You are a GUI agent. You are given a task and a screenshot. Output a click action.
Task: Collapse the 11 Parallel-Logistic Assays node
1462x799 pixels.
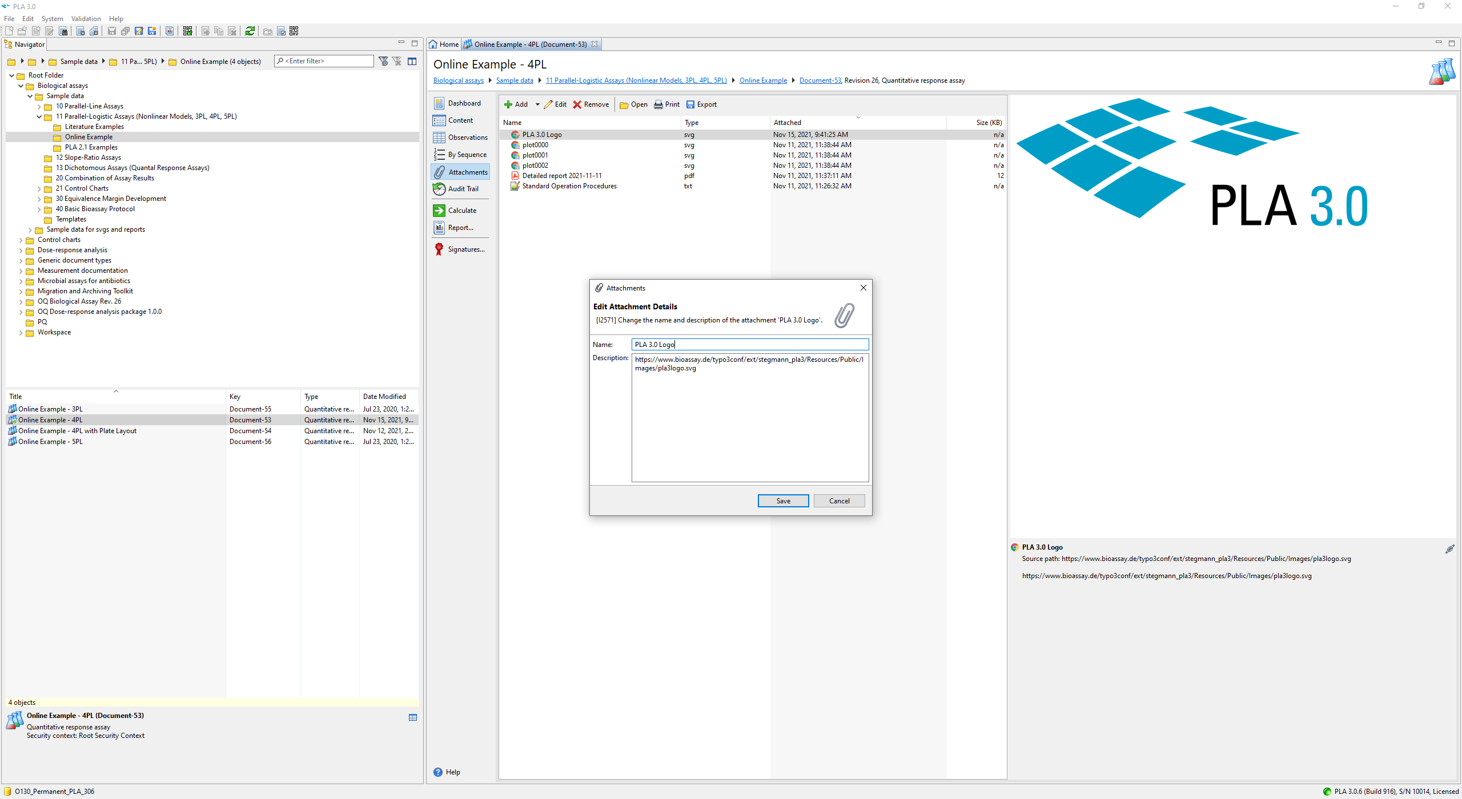[x=39, y=116]
